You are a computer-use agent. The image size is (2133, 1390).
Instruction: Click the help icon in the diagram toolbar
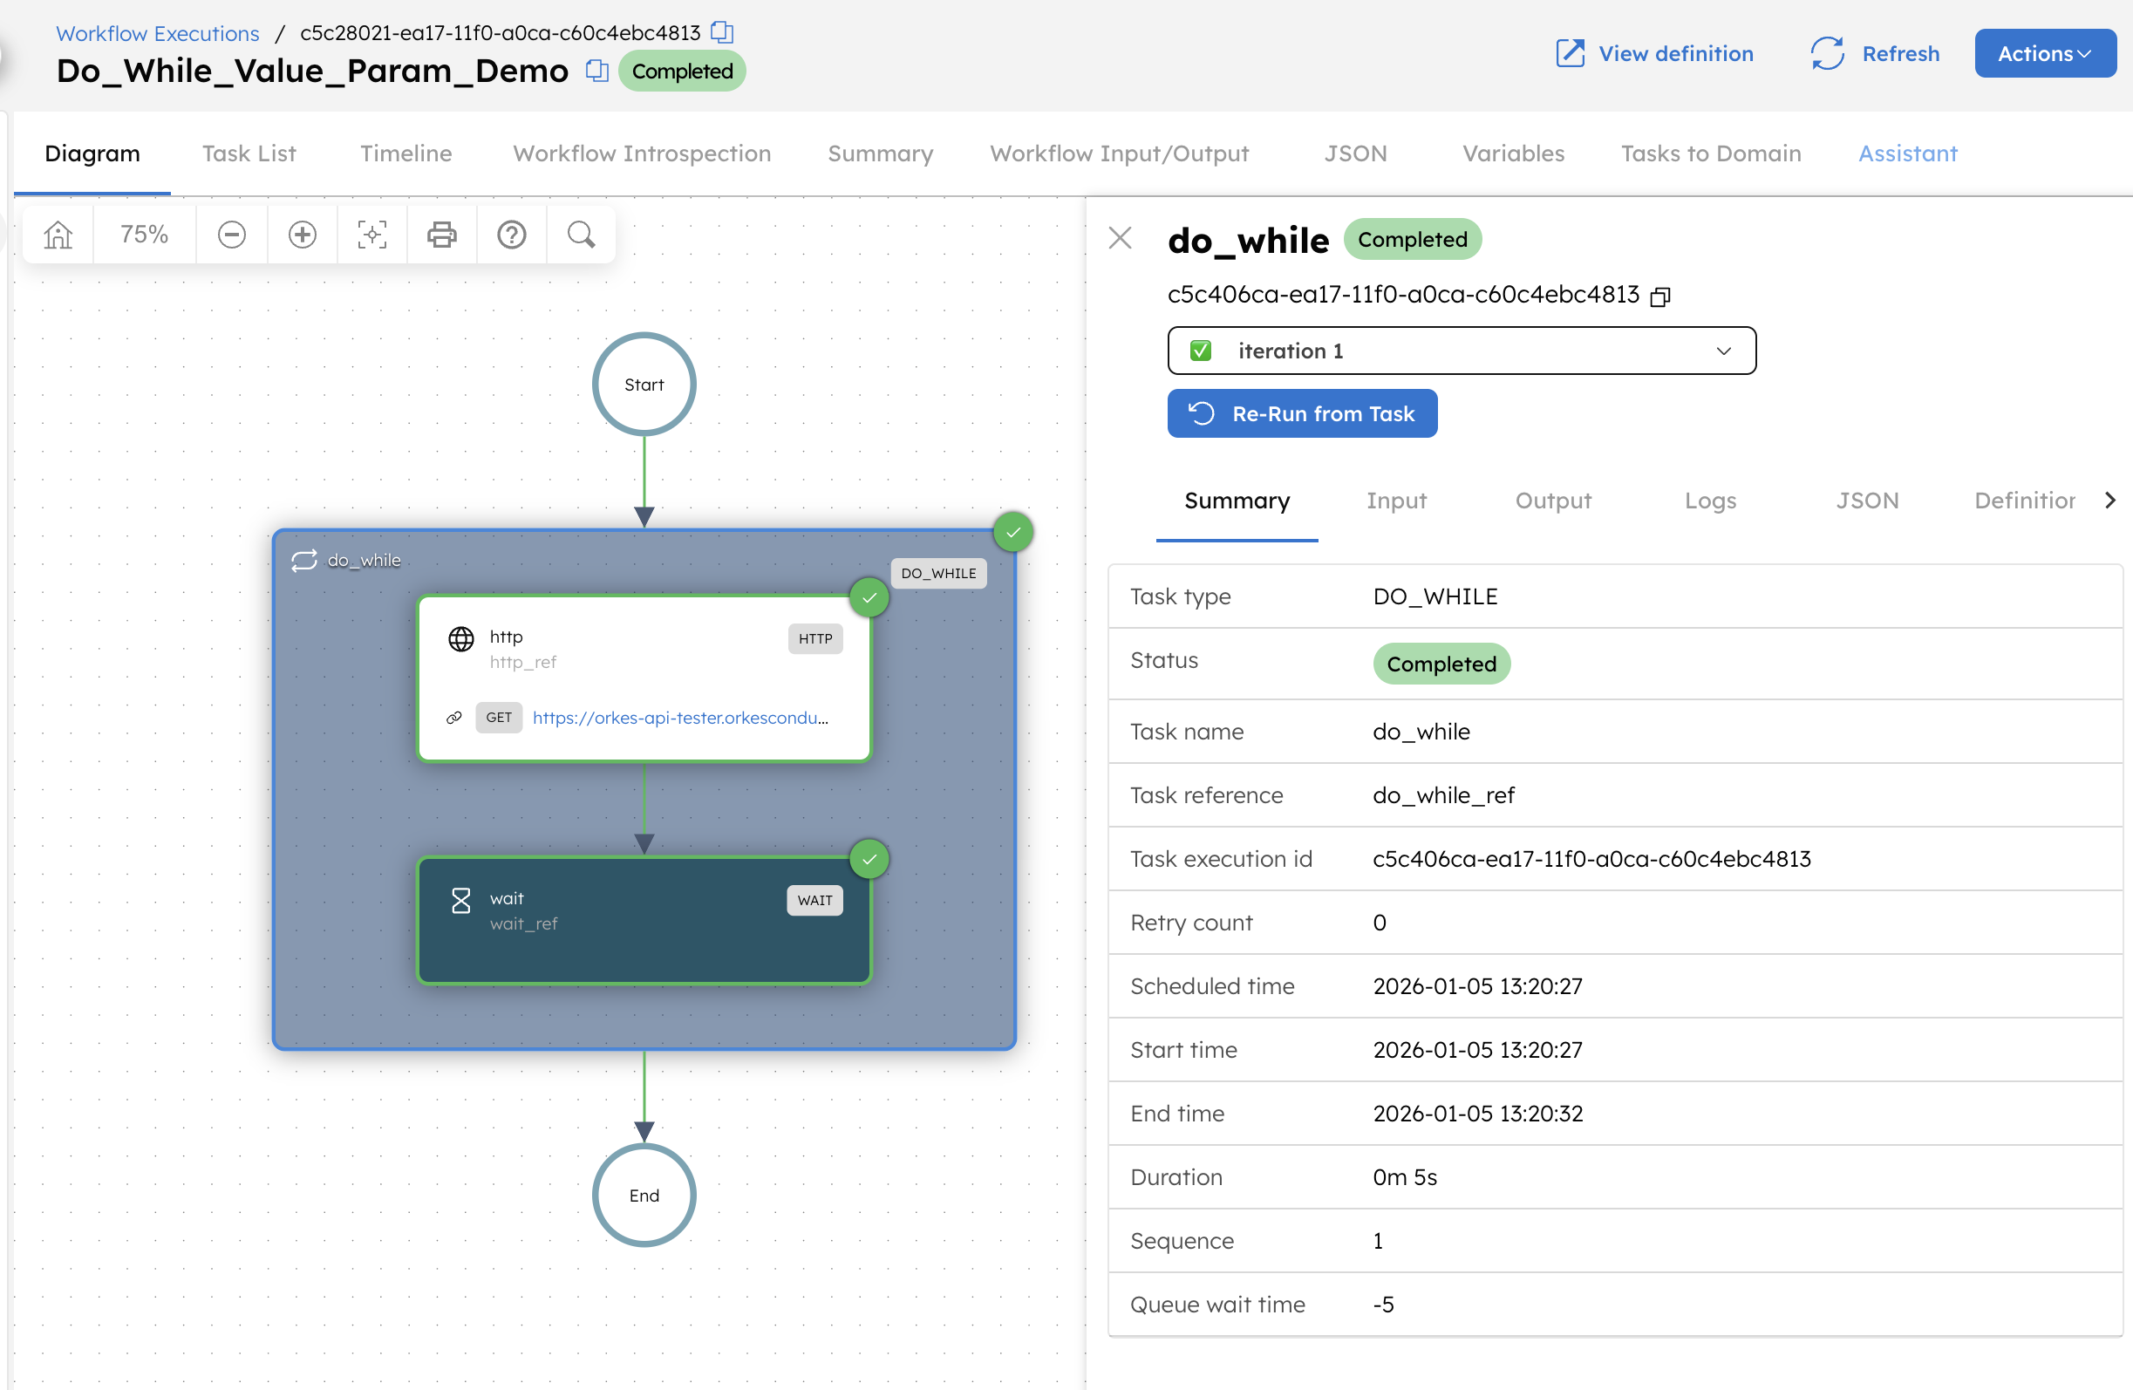point(511,234)
